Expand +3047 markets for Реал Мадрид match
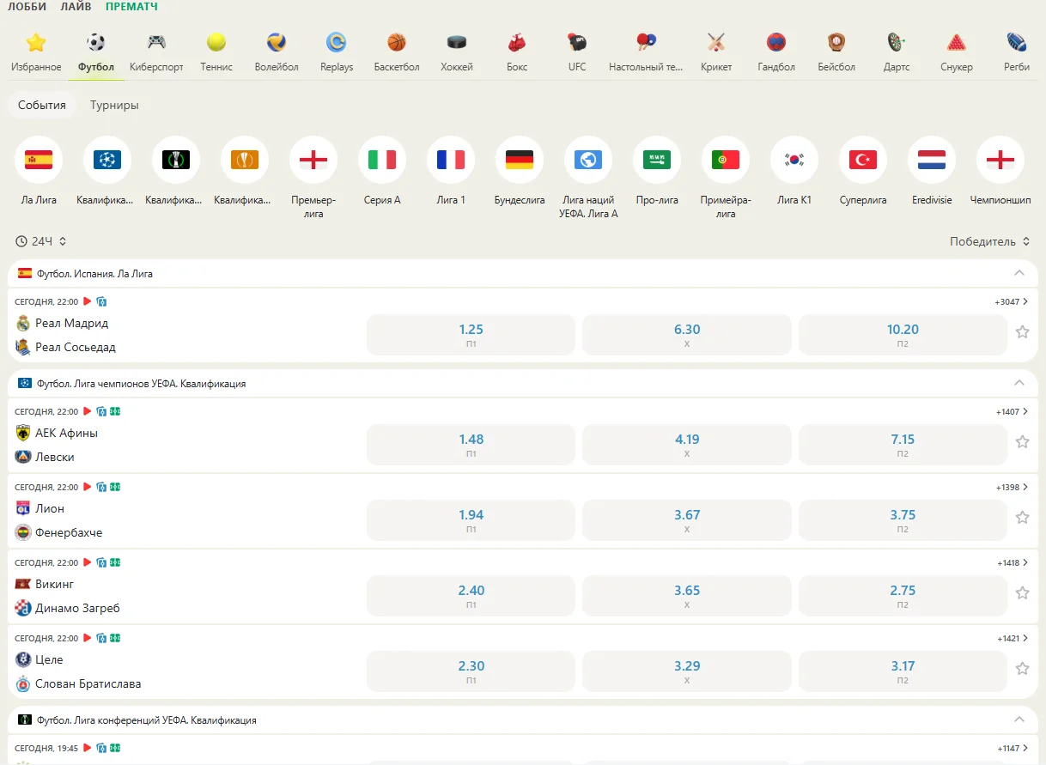This screenshot has width=1046, height=765. point(1012,301)
